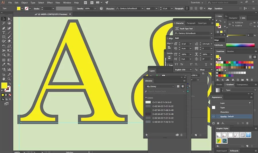Delete item in Libraries panel trash
Screen dimensions: 258x153
(181, 135)
